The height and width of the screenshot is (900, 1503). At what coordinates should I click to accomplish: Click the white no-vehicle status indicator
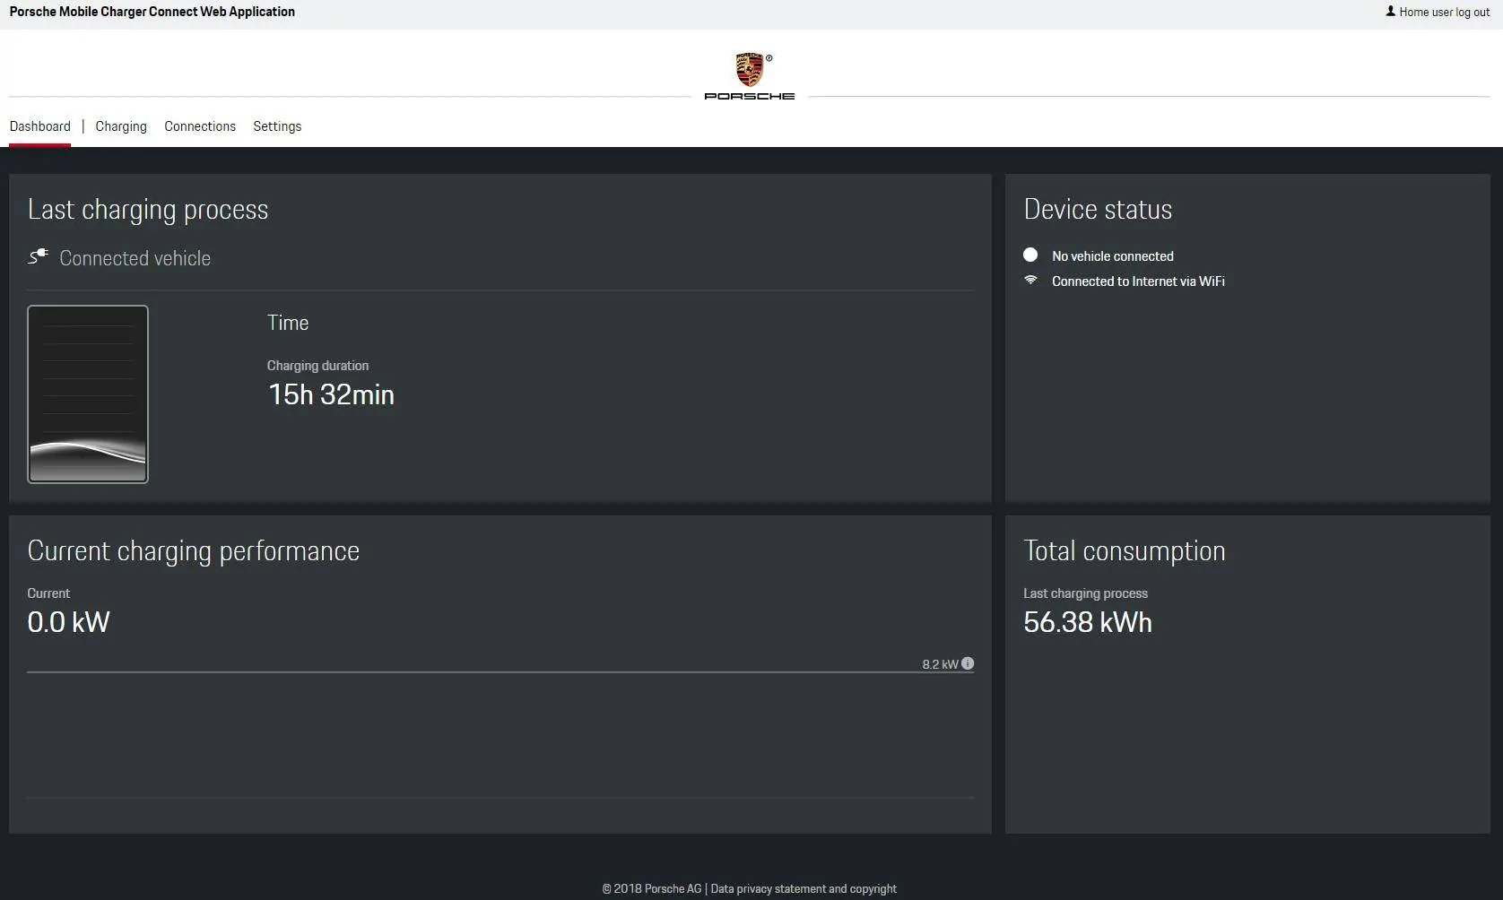coord(1030,255)
